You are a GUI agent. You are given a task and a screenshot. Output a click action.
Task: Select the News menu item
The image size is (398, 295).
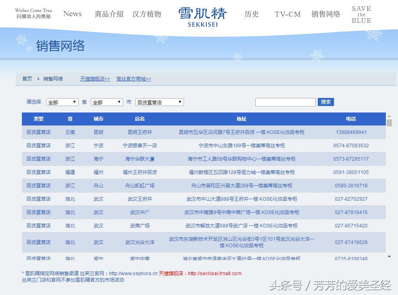point(72,14)
